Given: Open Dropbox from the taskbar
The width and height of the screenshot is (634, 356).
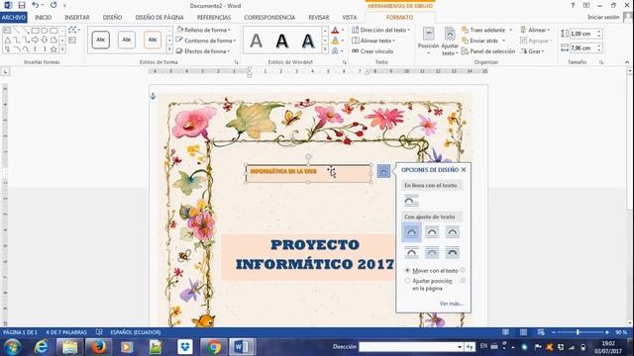Looking at the screenshot, I should (185, 347).
